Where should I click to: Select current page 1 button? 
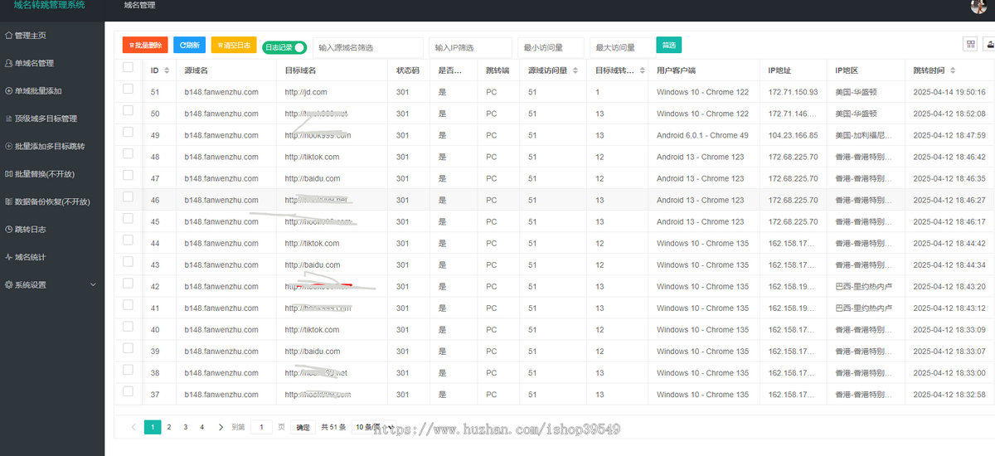click(153, 427)
